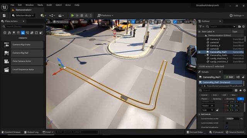Open Outliner filter dropdown
This screenshot has width=247, height=138.
(x=201, y=26)
